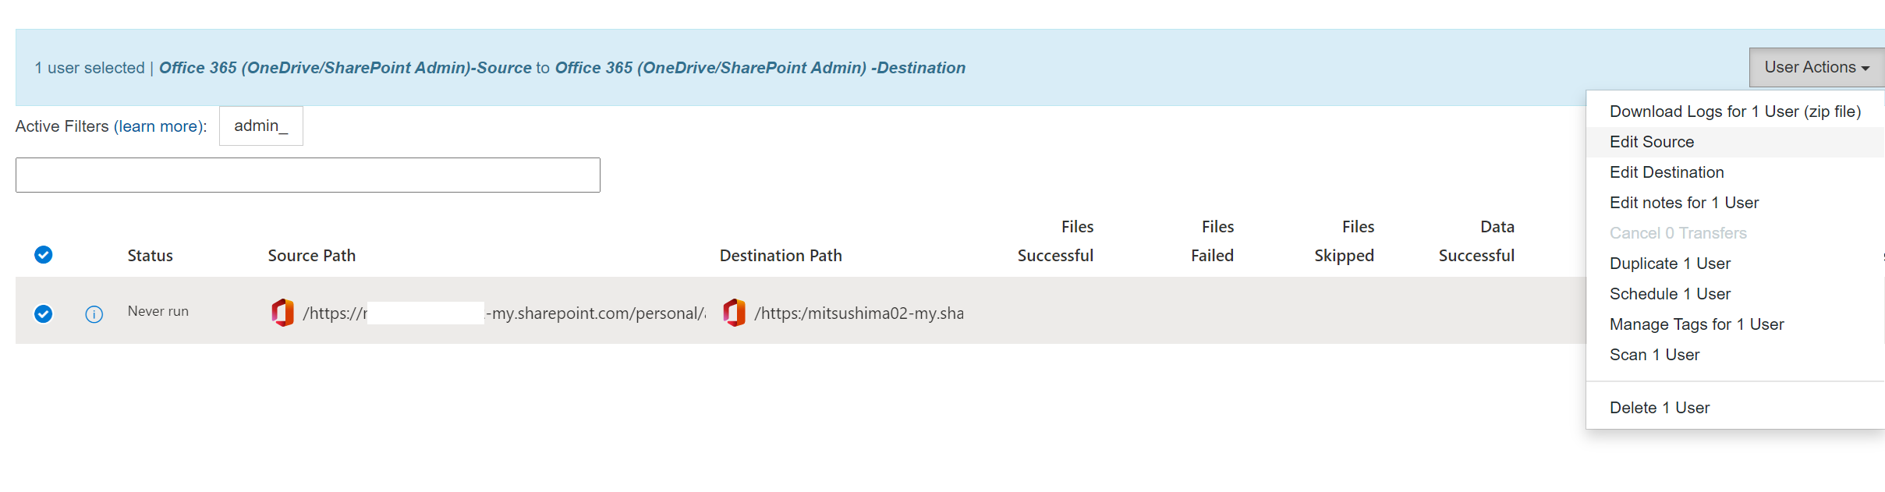Open the learn more link for filters
Viewport: 1885px width, 492px height.
[x=158, y=126]
